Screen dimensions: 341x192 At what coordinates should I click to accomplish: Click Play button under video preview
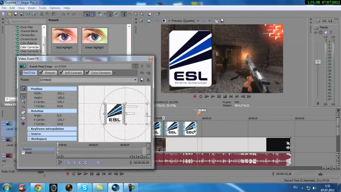click(213, 97)
